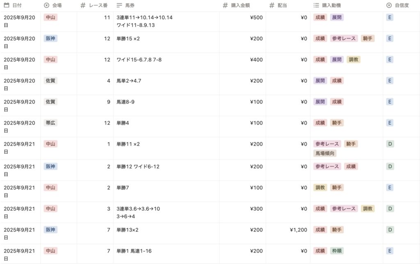Viewport: 420px width, 264px height.
Task: Open the 単勝1 馬連1-16 cell
Action: point(134,251)
